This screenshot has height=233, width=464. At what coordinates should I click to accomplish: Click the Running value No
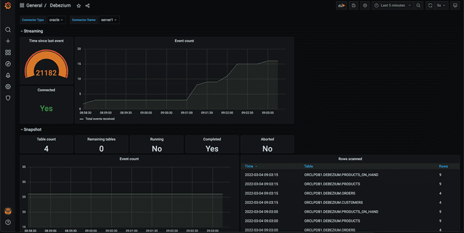156,148
